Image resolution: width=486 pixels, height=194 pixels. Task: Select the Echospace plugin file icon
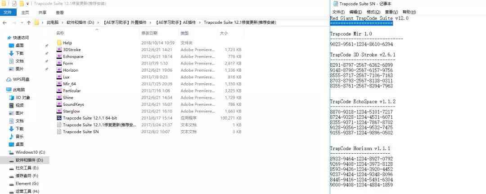click(x=59, y=56)
